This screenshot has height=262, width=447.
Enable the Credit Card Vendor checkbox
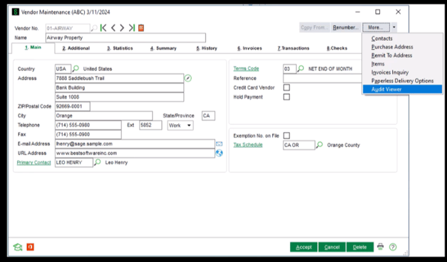(287, 87)
